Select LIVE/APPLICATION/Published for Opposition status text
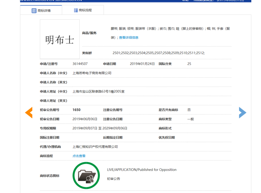261x193 pixels. pos(142,170)
